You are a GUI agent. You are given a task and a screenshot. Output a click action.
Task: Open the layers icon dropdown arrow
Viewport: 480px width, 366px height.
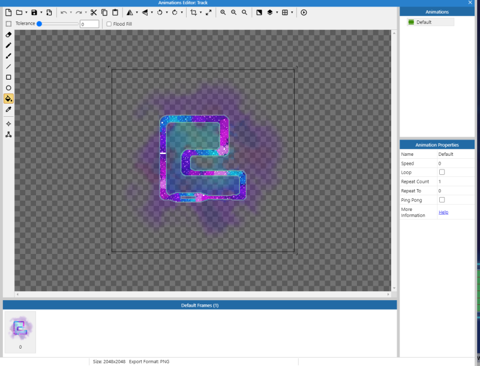pyautogui.click(x=277, y=13)
